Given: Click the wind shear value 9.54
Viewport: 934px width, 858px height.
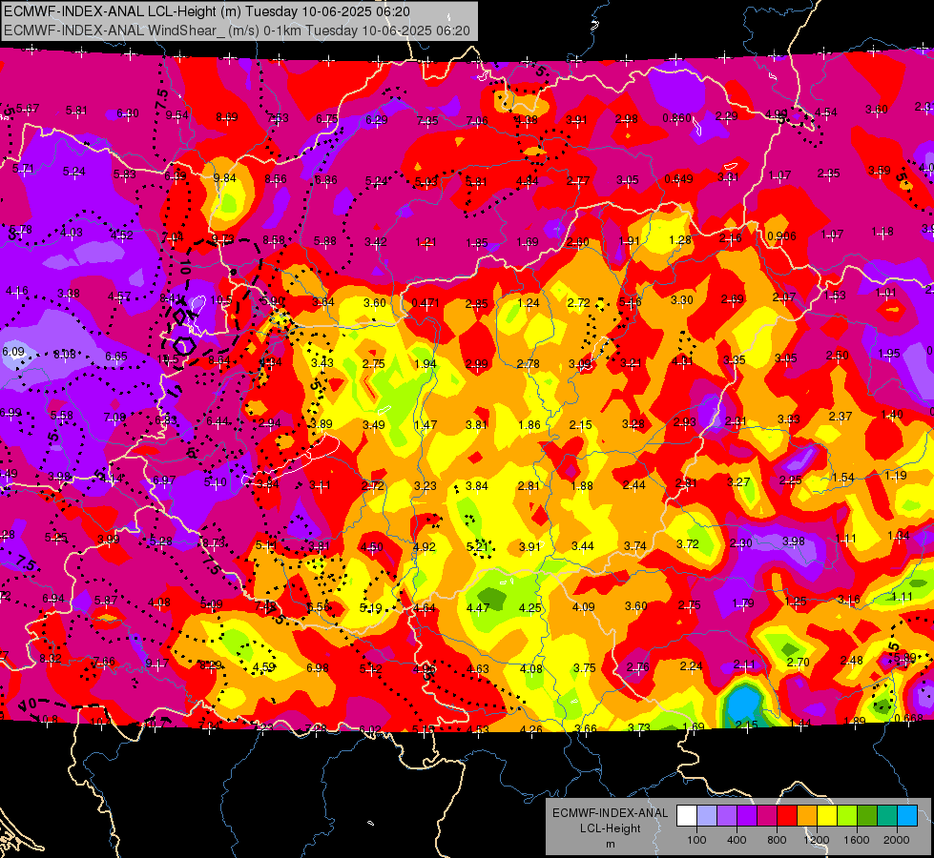Looking at the screenshot, I should click(x=176, y=115).
